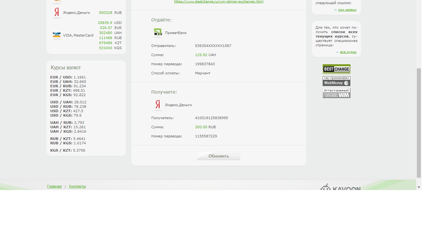Viewport: 430px width, 242px height.
Task: Click the VISA, MasterCard card icon
Action: click(57, 35)
